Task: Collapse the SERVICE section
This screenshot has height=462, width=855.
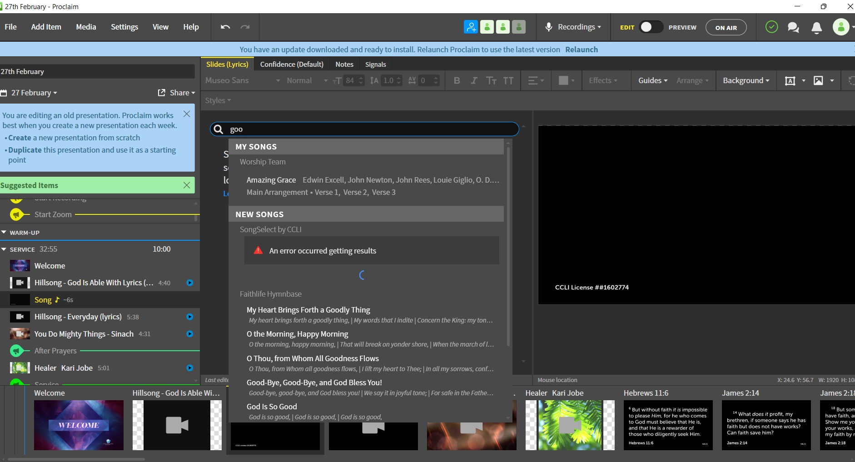Action: (x=4, y=249)
